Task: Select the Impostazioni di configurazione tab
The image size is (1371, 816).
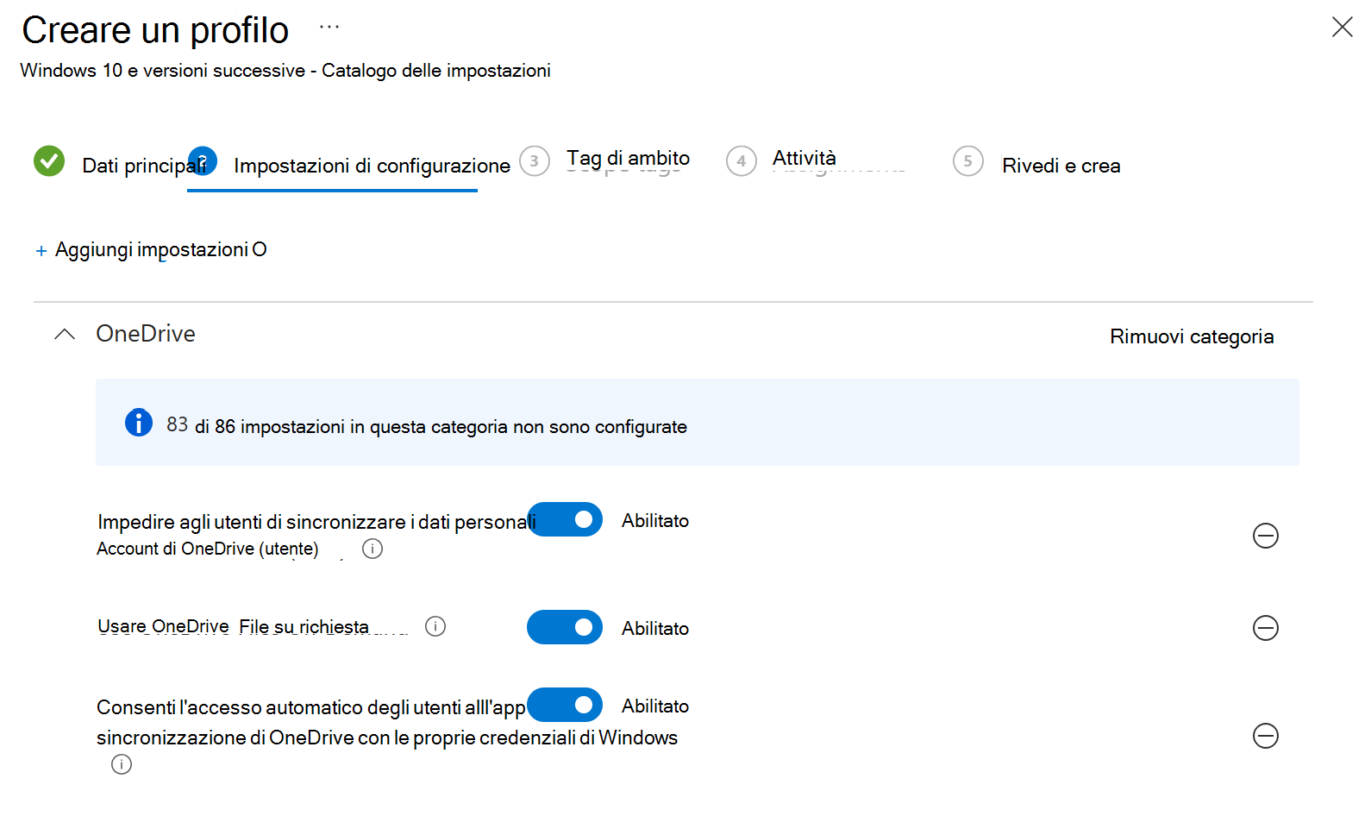Action: [372, 166]
